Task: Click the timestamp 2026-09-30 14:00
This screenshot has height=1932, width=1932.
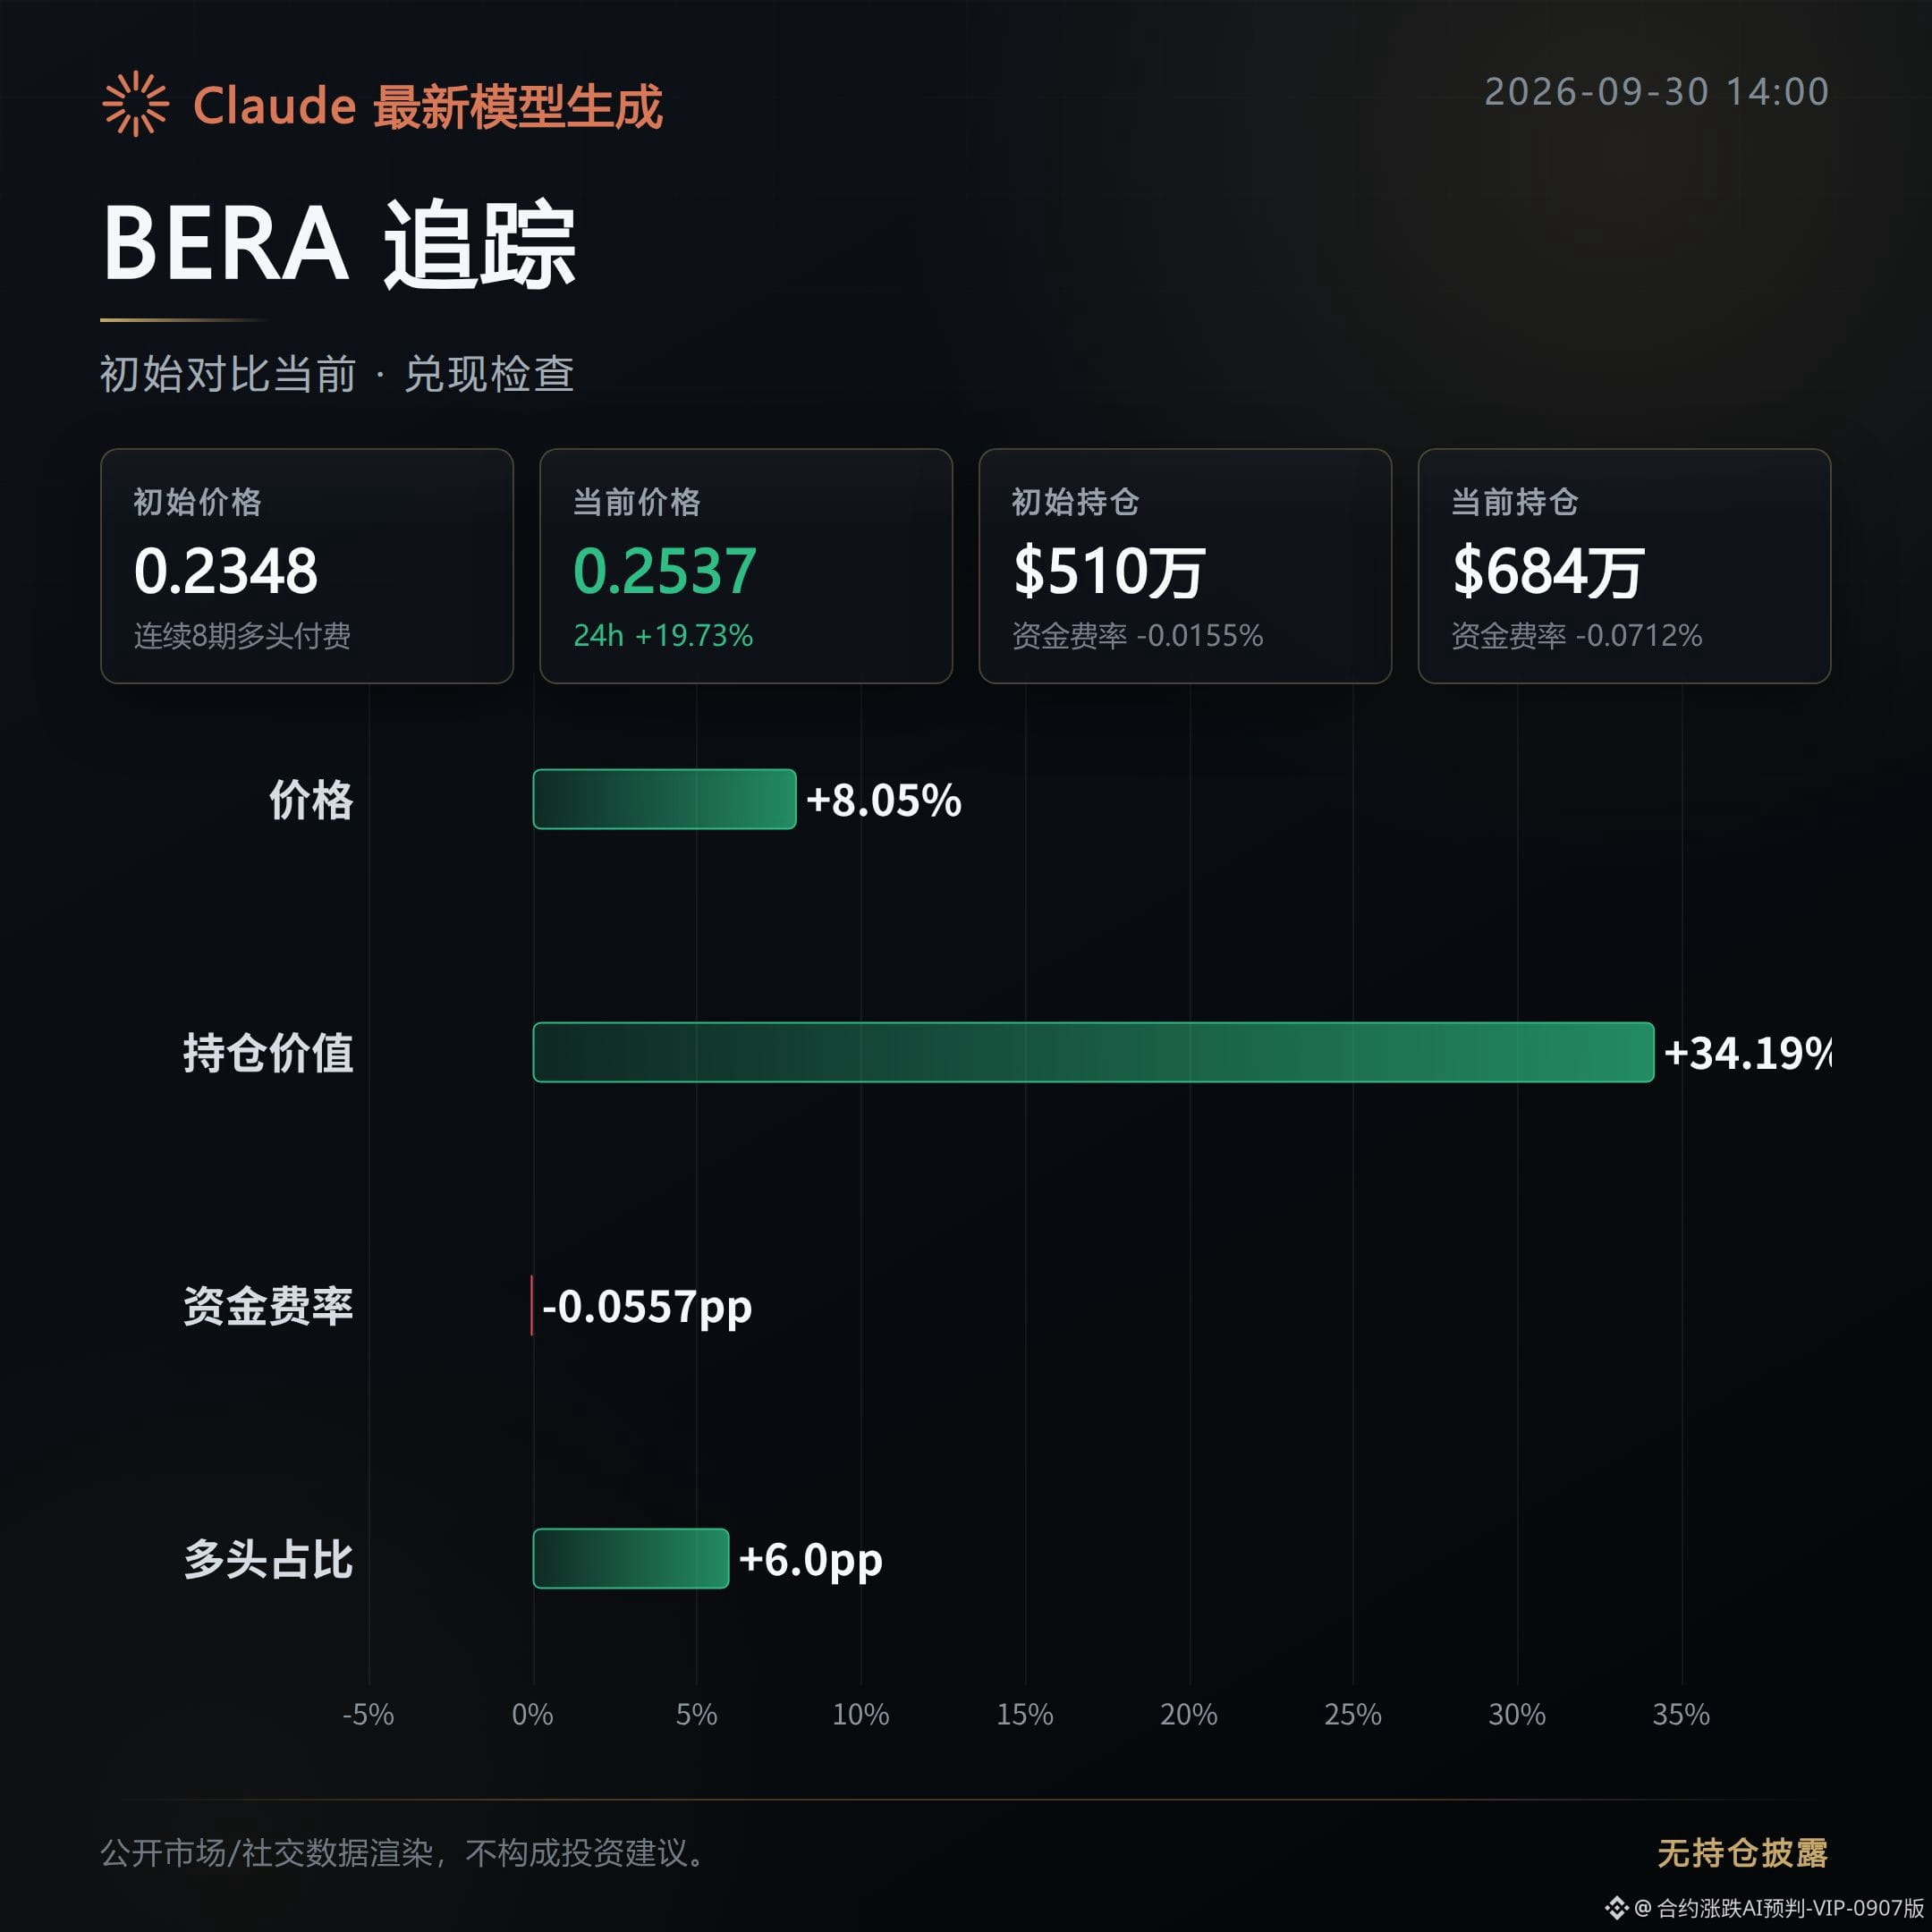Action: (1657, 92)
